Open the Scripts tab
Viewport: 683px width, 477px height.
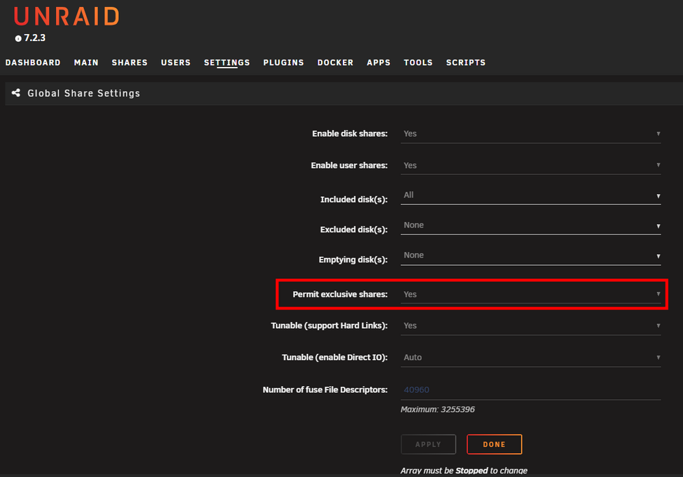point(466,62)
